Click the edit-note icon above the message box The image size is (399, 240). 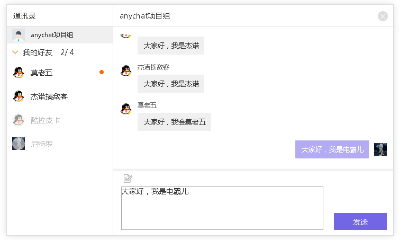128,179
